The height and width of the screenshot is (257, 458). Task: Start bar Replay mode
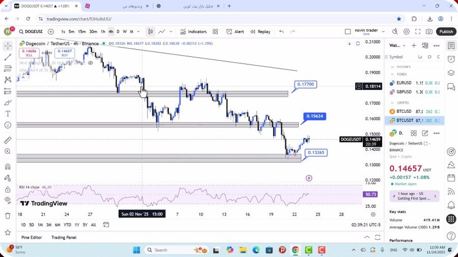[x=260, y=32]
